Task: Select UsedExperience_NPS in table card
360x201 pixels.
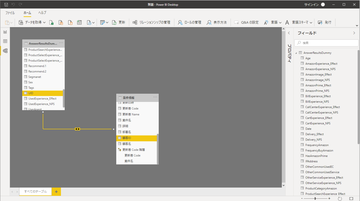Action: pyautogui.click(x=43, y=104)
